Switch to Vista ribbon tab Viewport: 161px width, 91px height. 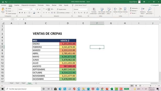(60, 5)
